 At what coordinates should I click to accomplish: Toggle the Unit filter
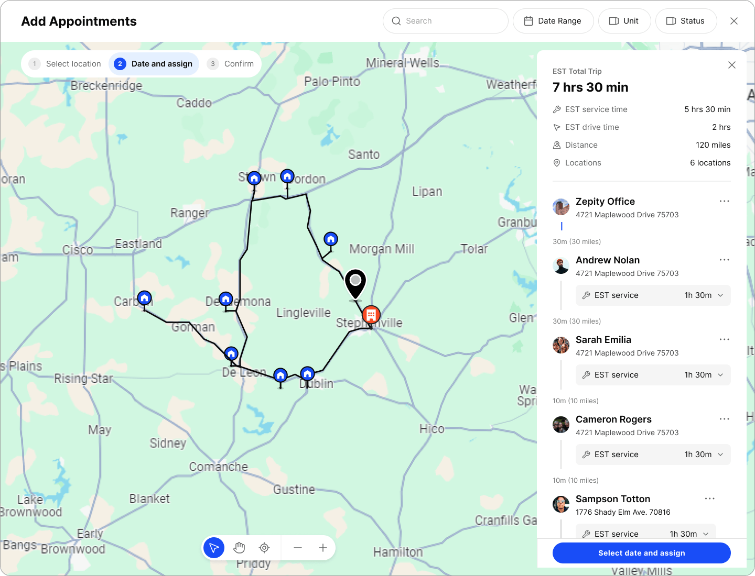click(x=624, y=21)
